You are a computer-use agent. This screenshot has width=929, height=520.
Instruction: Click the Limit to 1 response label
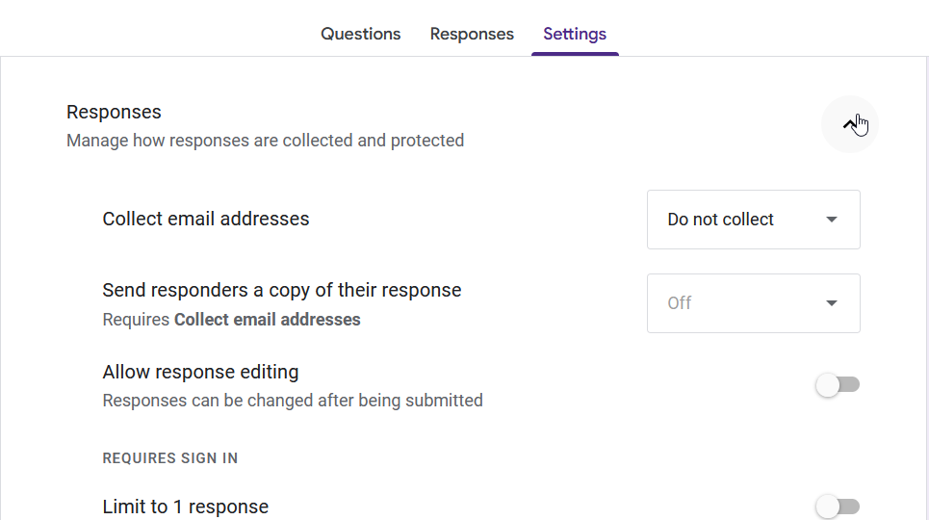point(186,507)
